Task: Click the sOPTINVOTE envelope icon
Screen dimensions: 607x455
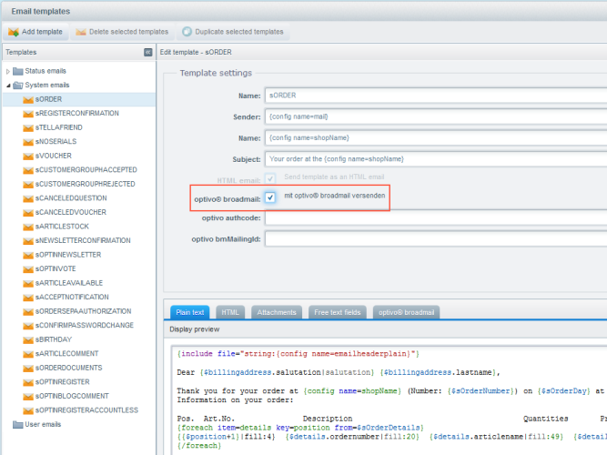Action: coord(28,269)
